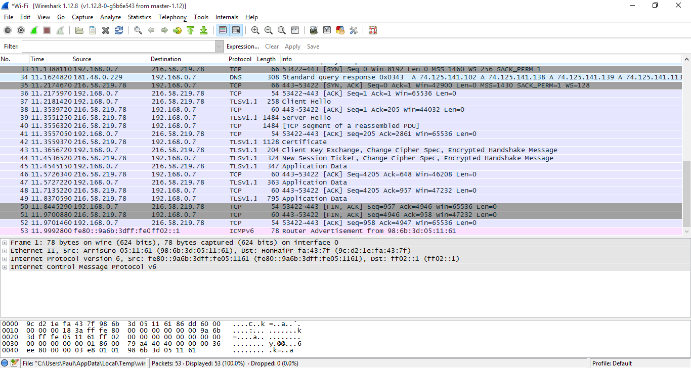Viewport: 691px width, 368px height.
Task: Click inside the display filter input field
Action: click(118, 47)
